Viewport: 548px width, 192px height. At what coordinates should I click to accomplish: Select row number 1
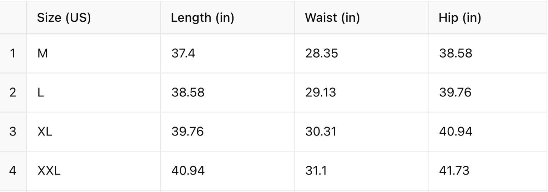(12, 54)
